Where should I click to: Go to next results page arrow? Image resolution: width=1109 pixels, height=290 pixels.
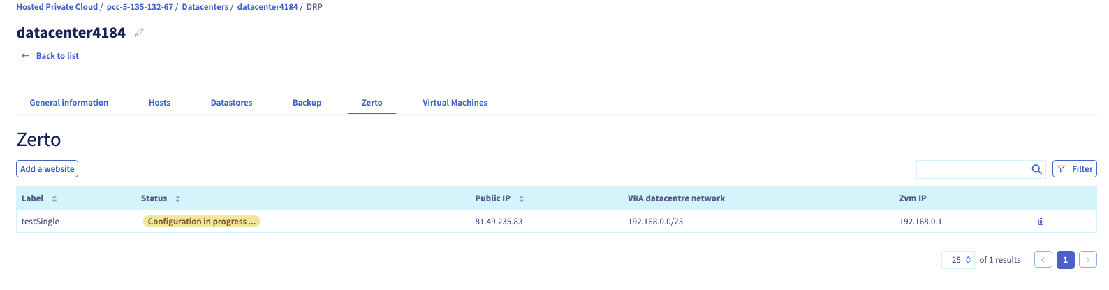(x=1088, y=260)
